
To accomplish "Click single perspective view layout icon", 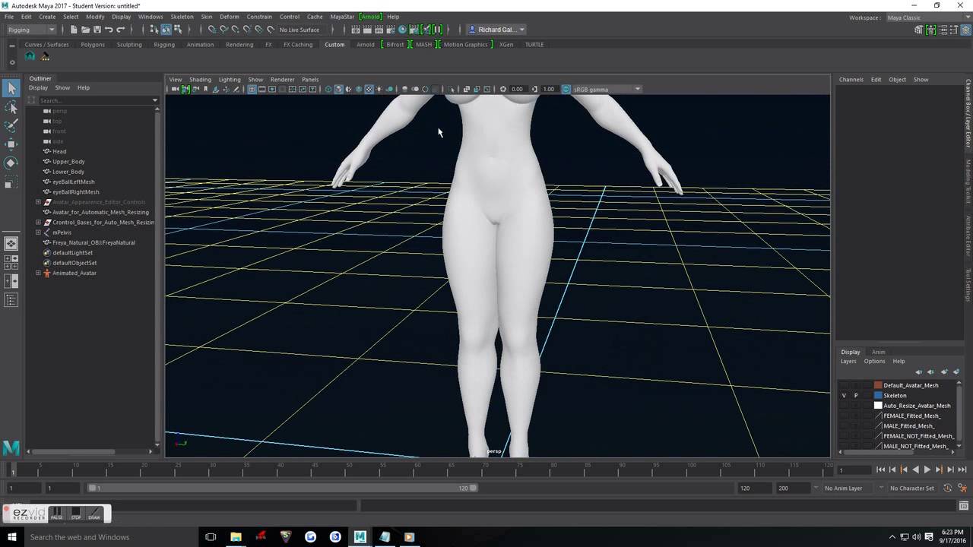I will pyautogui.click(x=11, y=244).
